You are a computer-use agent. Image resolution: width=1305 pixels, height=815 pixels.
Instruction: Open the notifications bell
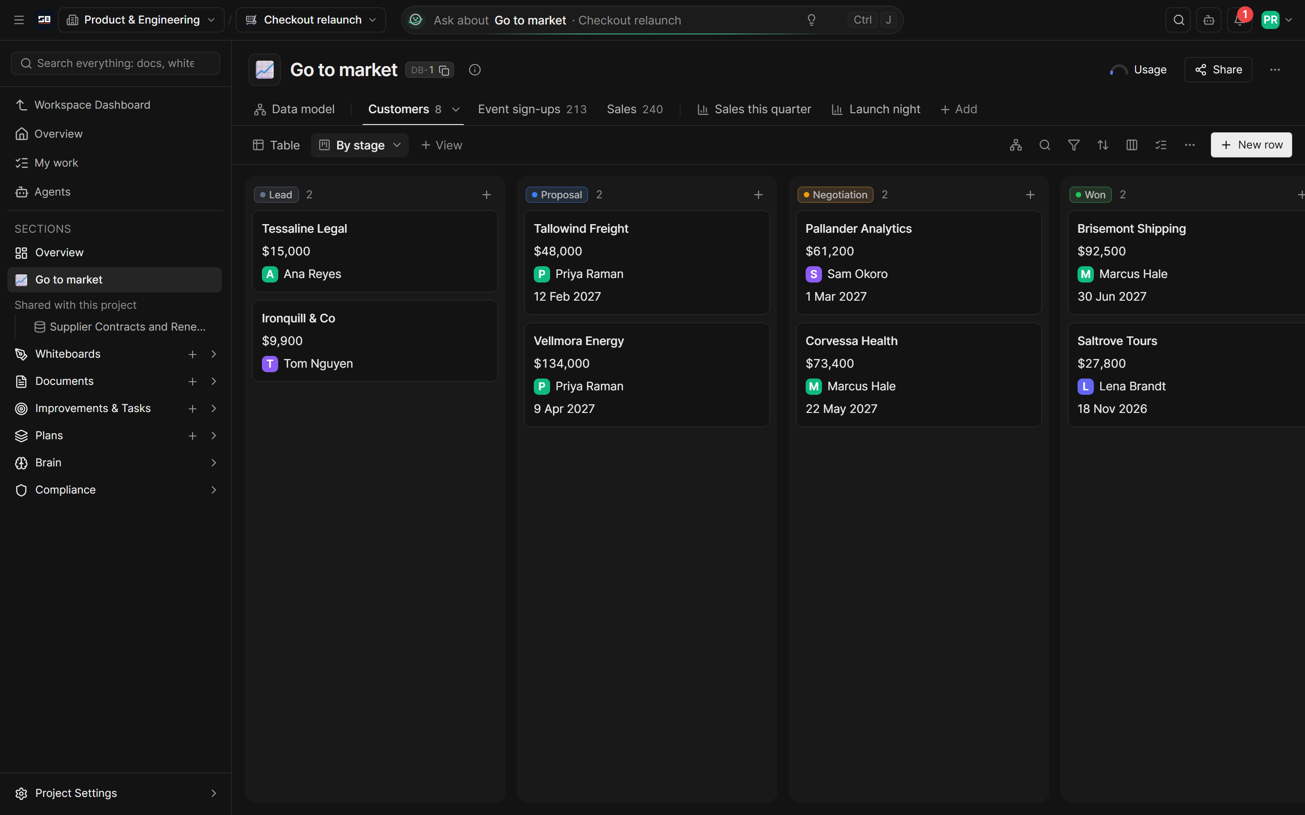pyautogui.click(x=1239, y=20)
